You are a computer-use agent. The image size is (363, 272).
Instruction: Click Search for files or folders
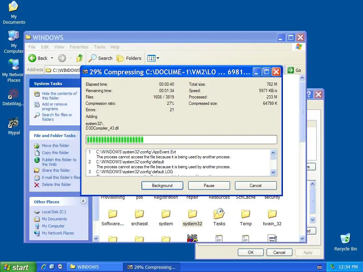pos(57,117)
